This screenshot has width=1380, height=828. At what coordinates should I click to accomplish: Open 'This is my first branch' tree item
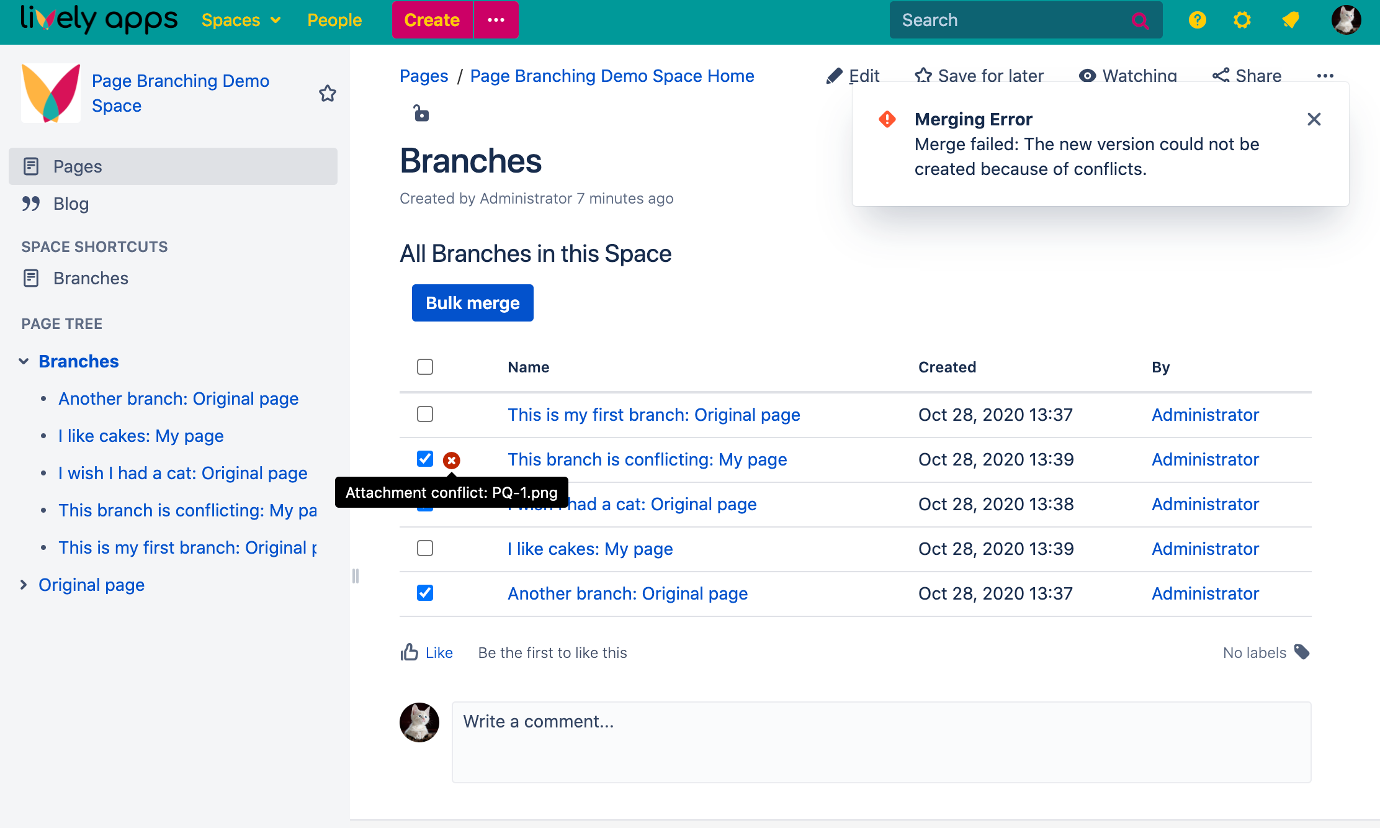coord(187,547)
